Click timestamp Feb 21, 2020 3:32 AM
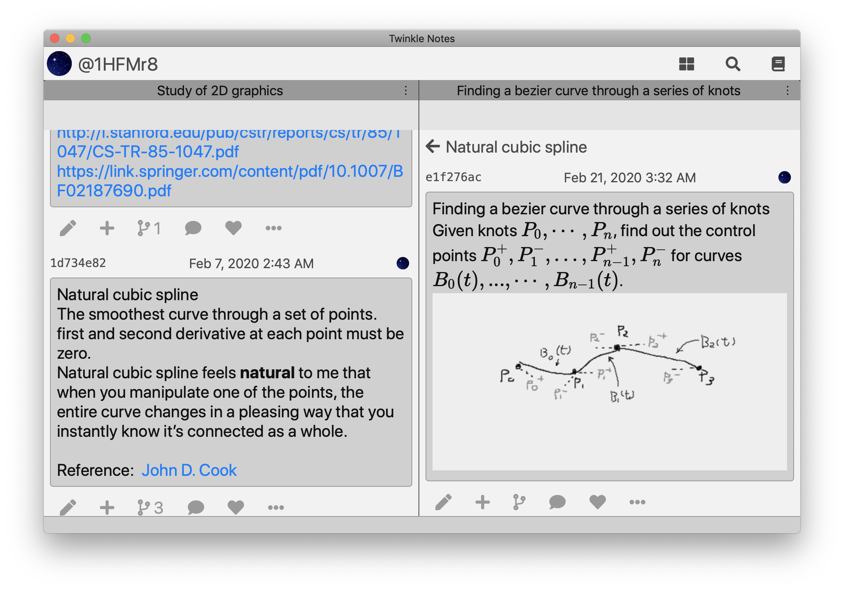The height and width of the screenshot is (591, 844). coord(630,178)
